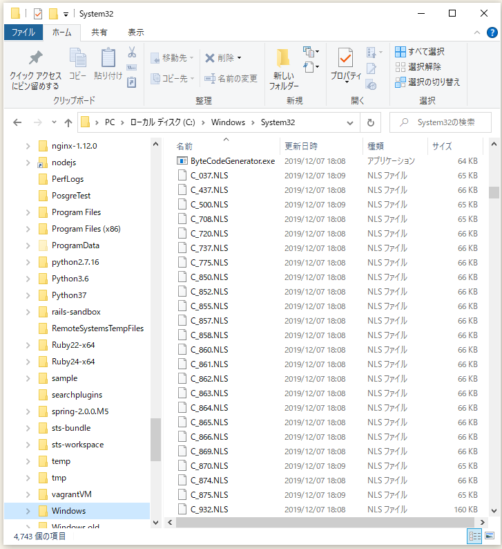Click the Properties checkmark icon in title bar

coord(38,14)
